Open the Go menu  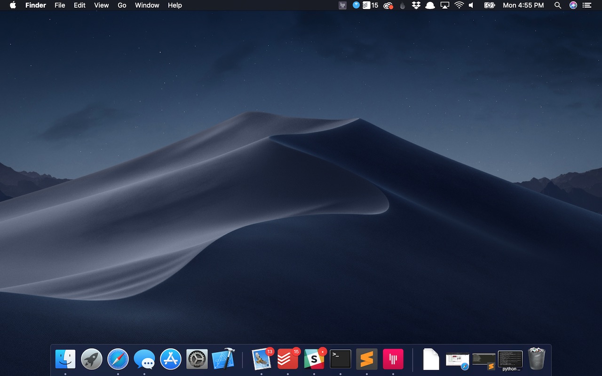122,5
